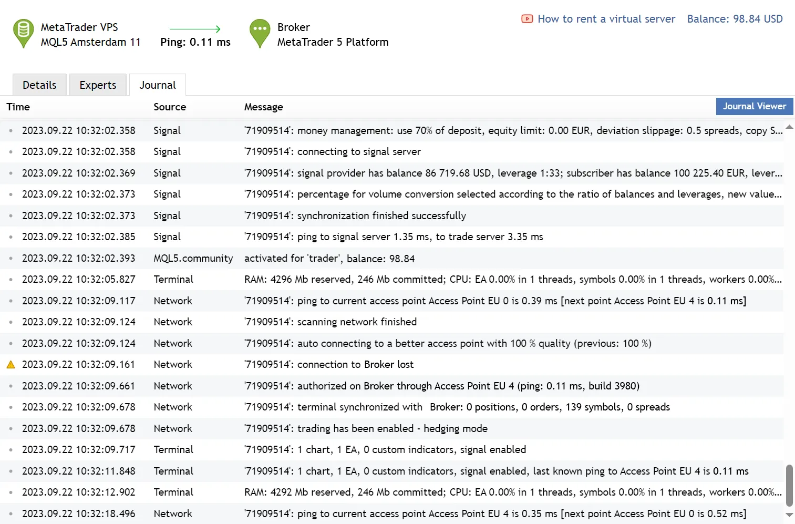Screen dimensions: 795x524
Task: Select trading has been enabled hedging mode row
Action: click(392, 428)
